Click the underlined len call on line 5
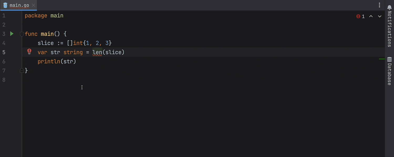 tap(97, 52)
